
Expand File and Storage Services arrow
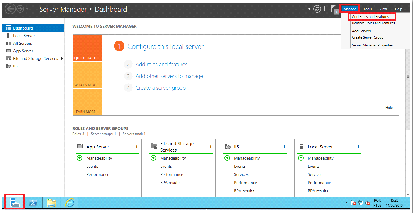coord(62,58)
